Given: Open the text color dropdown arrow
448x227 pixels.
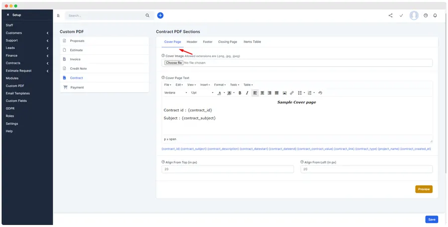Looking at the screenshot, I should tap(224, 93).
